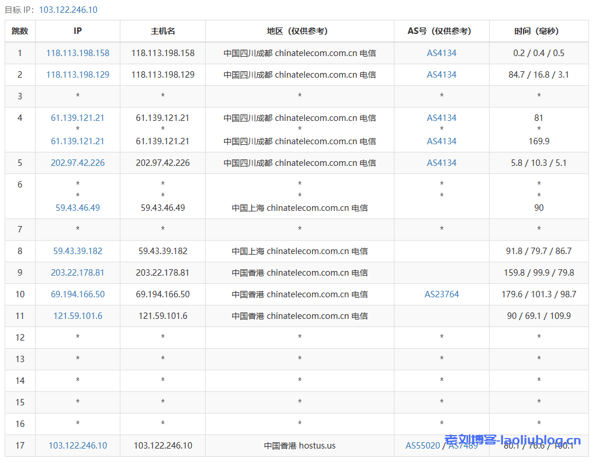Click the 103.122.246.10 IP link in hop 17

click(78, 446)
